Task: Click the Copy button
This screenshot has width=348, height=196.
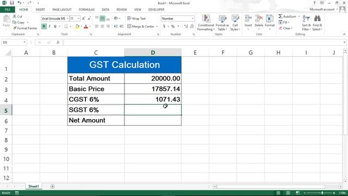Action: point(18,22)
